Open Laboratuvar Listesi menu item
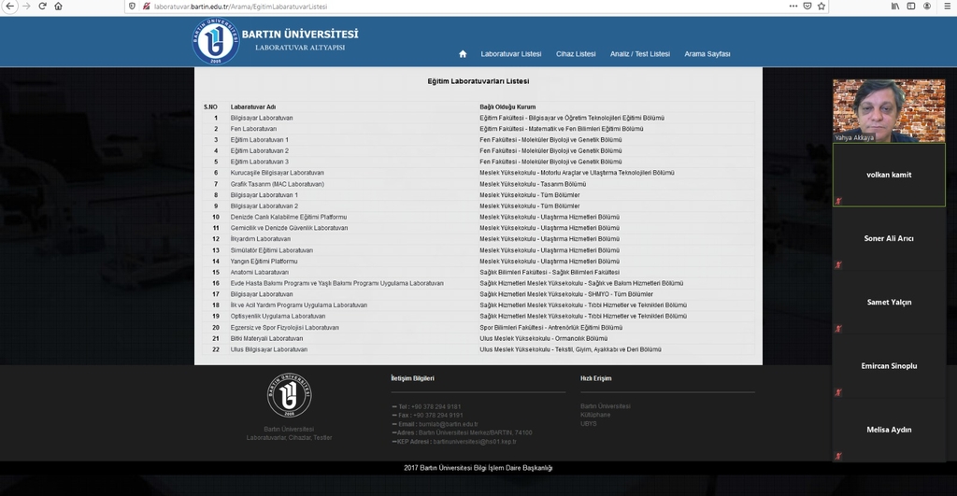957x496 pixels. tap(510, 54)
